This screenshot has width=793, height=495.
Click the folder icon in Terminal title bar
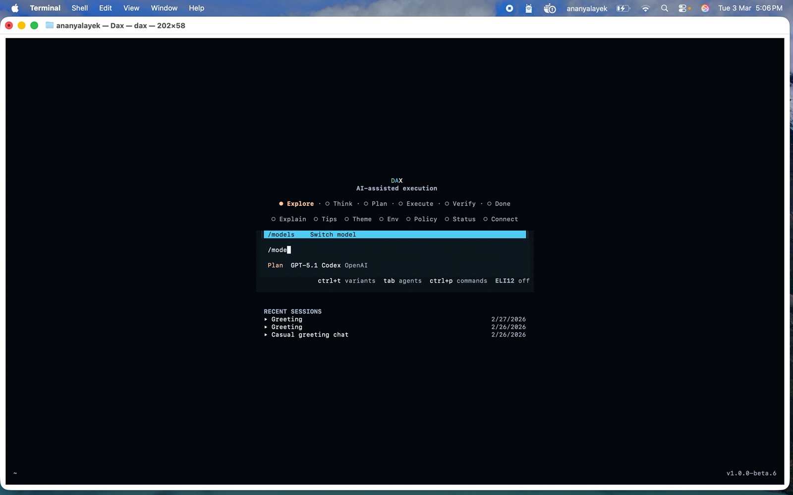50,25
